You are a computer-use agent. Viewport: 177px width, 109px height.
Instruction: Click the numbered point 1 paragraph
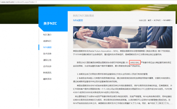click(x=112, y=74)
